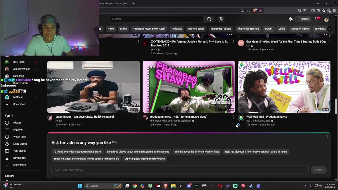Open YouTube notifications bell

[x=316, y=19]
